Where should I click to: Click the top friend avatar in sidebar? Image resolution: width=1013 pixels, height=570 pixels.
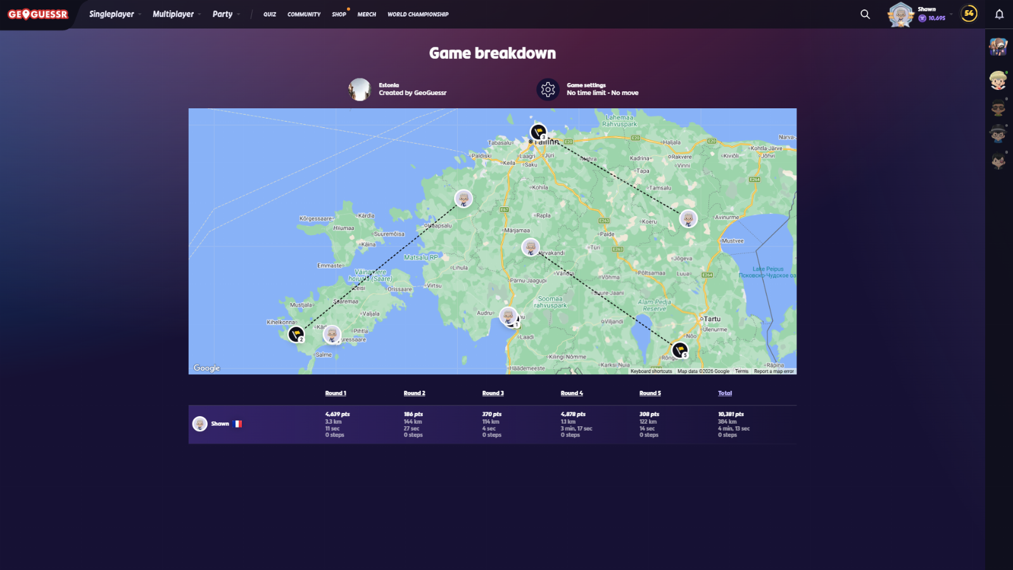click(998, 46)
